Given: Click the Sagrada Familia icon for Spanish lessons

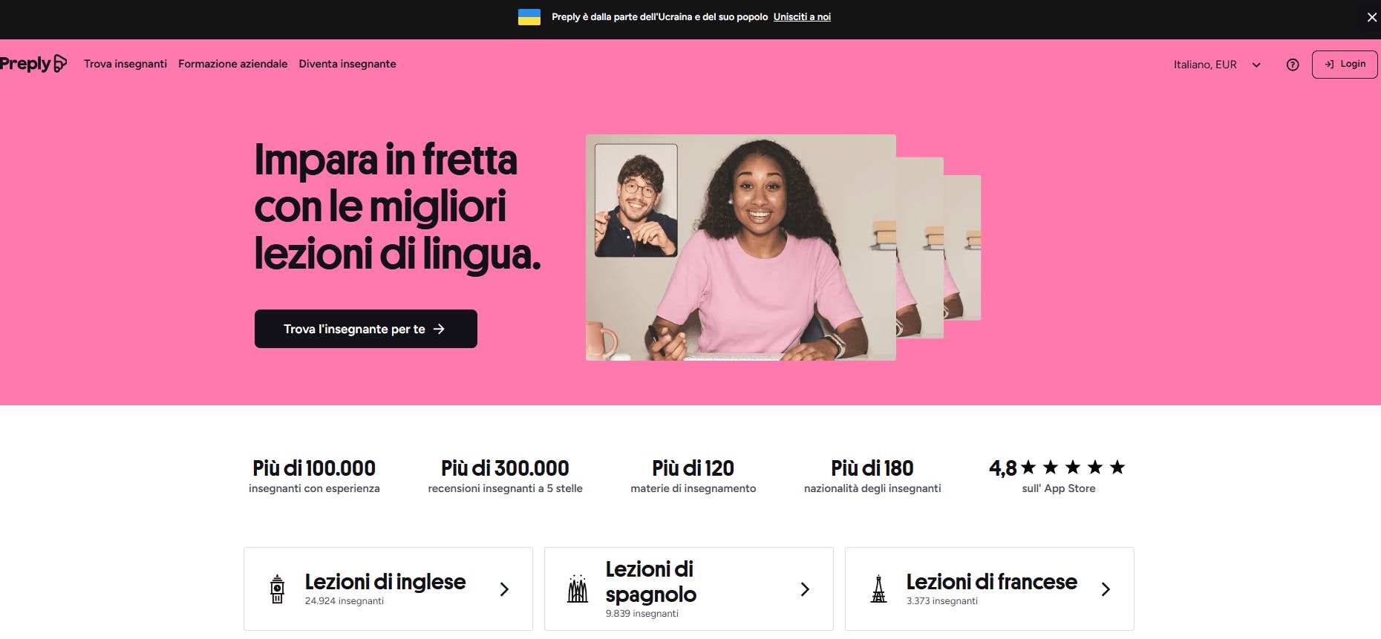Looking at the screenshot, I should point(578,589).
